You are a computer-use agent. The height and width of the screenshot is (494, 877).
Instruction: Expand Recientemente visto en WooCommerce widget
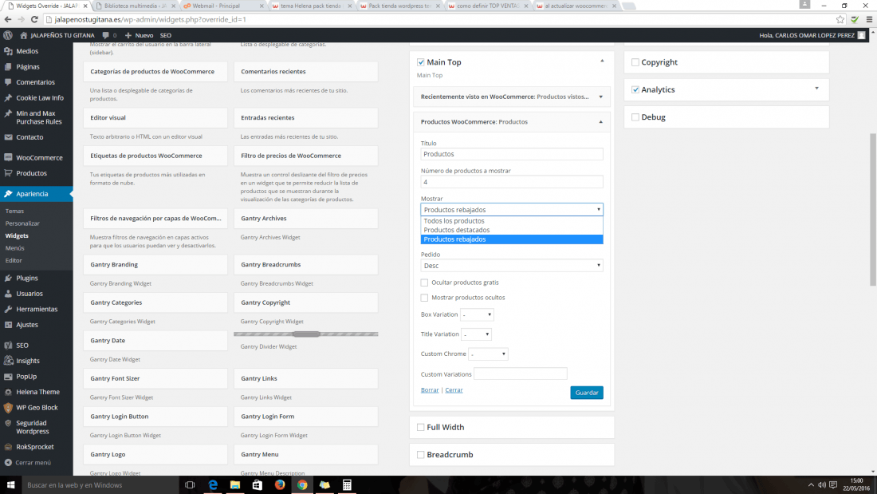(x=601, y=97)
